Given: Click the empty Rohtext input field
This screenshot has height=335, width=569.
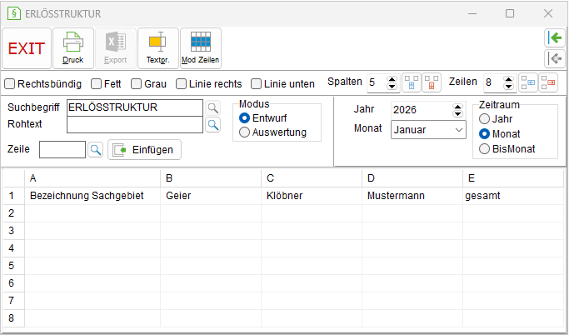Looking at the screenshot, I should click(x=135, y=124).
